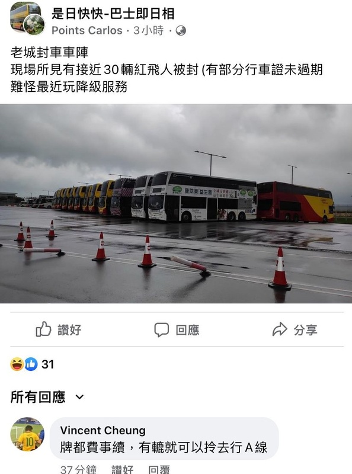Click the blue Like reaction icon
The width and height of the screenshot is (352, 474).
(31, 364)
